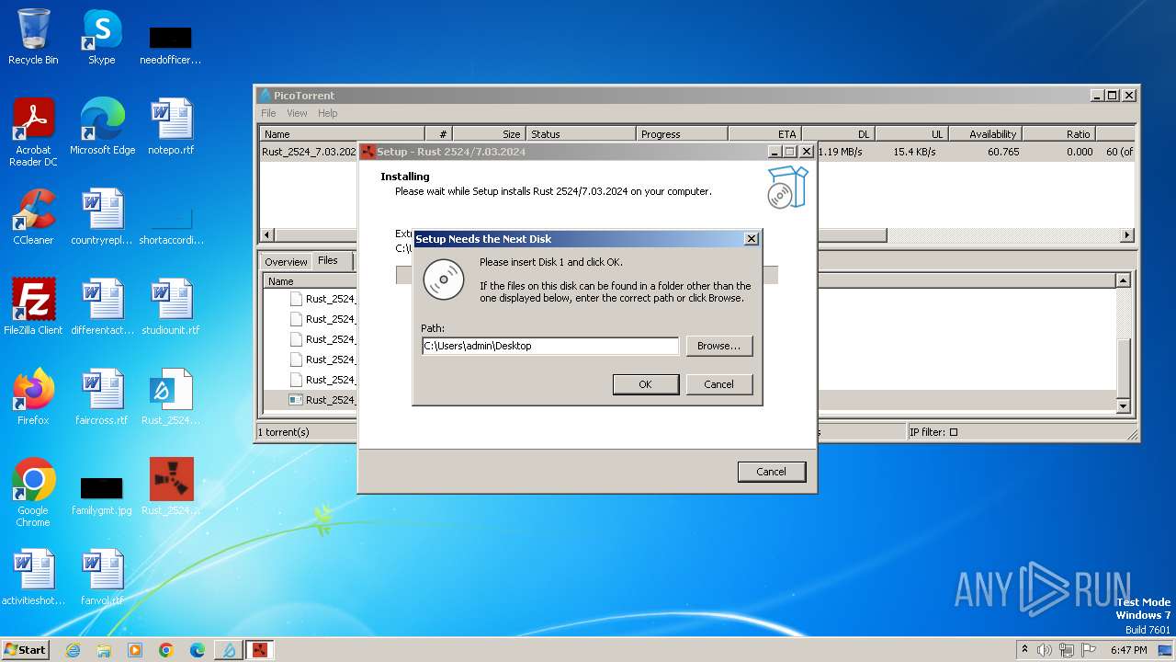Image resolution: width=1176 pixels, height=662 pixels.
Task: Launch Internet Explorer from the taskbar
Action: (x=73, y=650)
